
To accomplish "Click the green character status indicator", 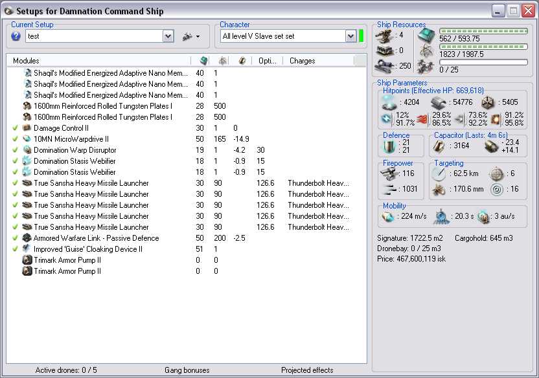I will [x=361, y=36].
